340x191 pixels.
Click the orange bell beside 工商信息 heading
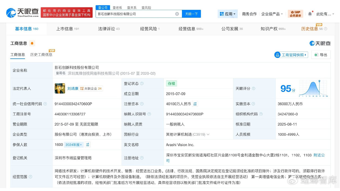point(32,43)
